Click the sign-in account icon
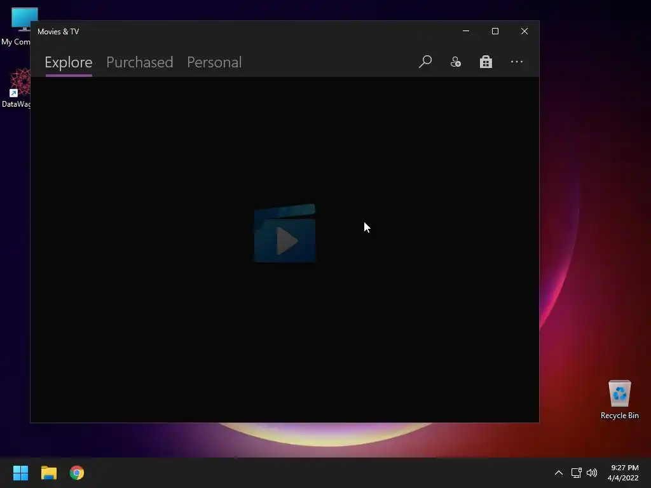 click(x=455, y=62)
